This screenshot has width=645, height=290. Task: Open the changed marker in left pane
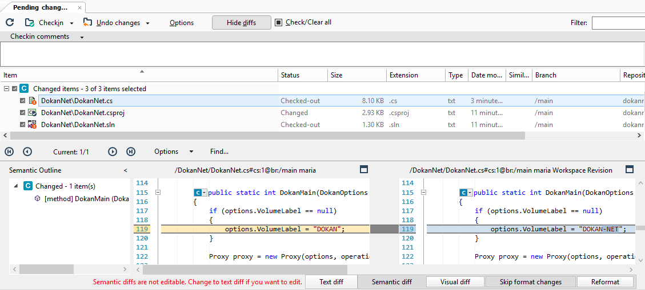pos(201,193)
